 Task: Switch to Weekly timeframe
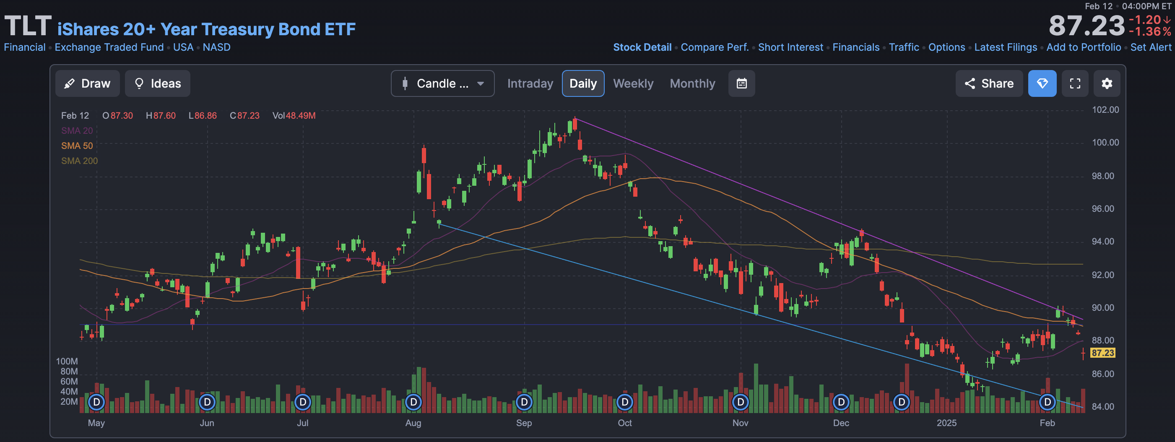pyautogui.click(x=633, y=83)
